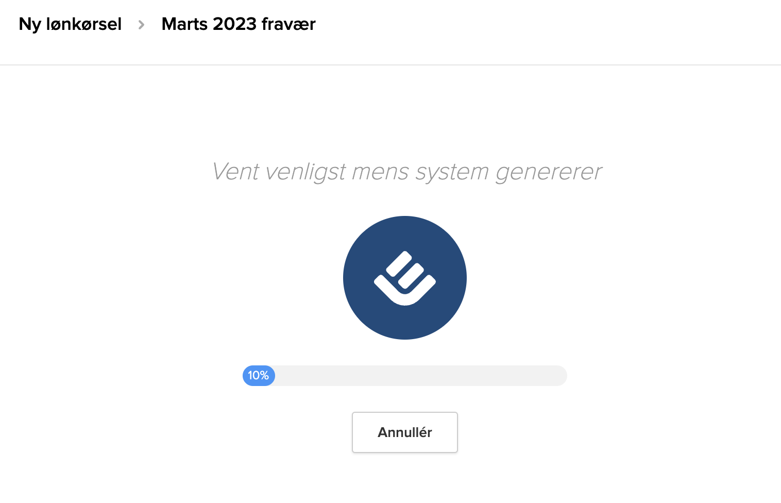
Task: Click the "Annullér" label text
Action: point(405,432)
